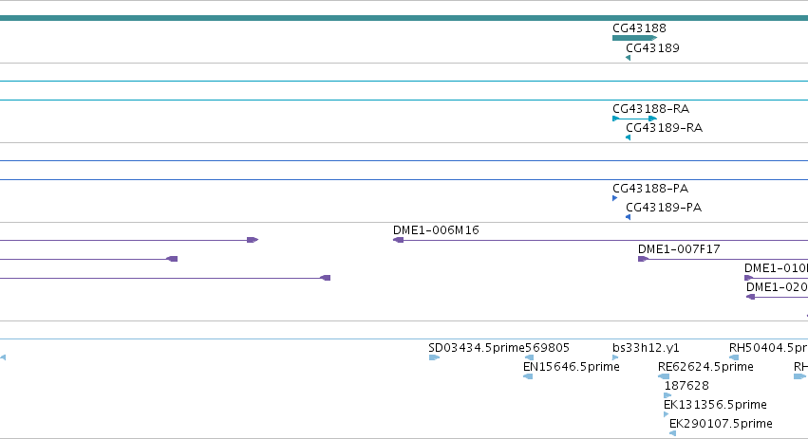Select the CG43189-PA blue arrowhead

coord(629,217)
